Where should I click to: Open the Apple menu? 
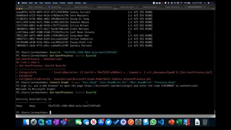(x=18, y=3)
